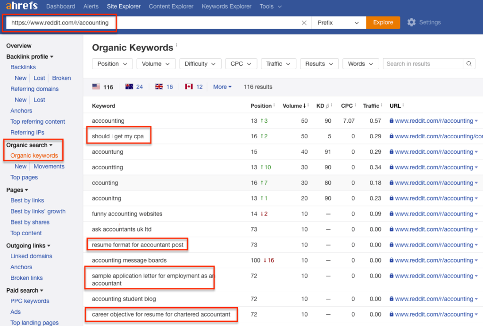This screenshot has height=326, width=483.
Task: Switch to Site Explorer
Action: [x=124, y=7]
